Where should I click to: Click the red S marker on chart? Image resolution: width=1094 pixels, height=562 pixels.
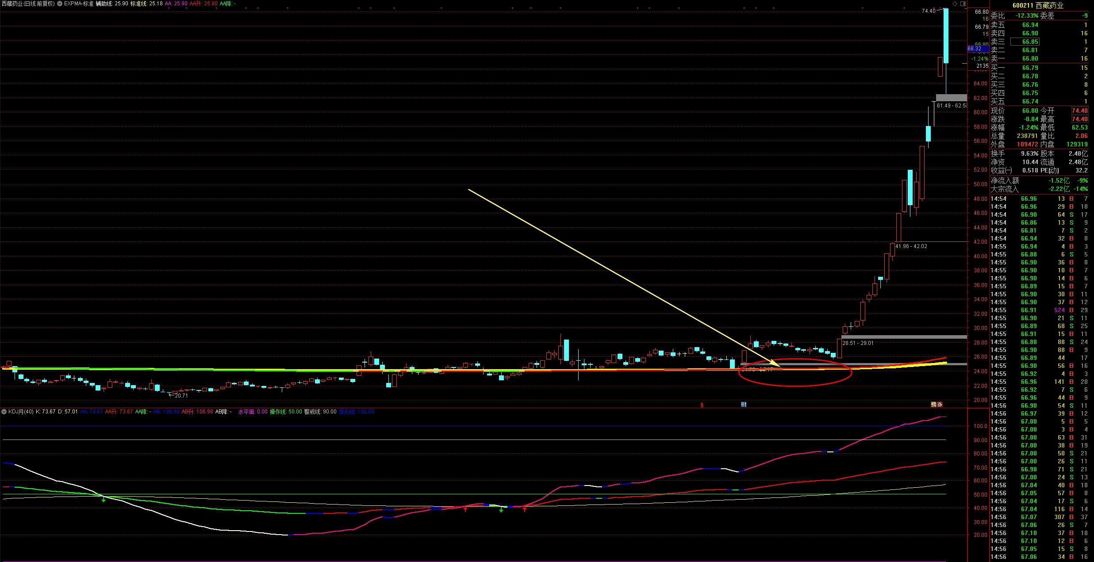[702, 405]
